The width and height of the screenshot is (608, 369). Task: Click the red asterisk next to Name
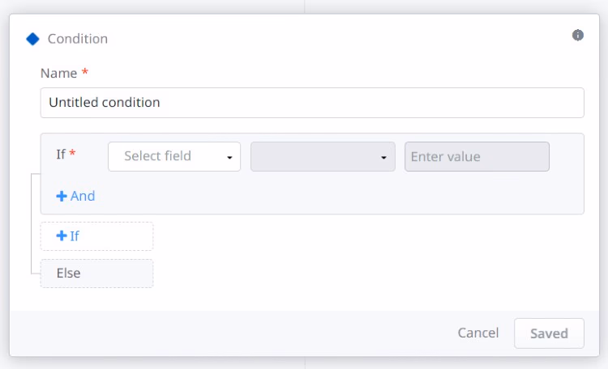[x=85, y=74]
